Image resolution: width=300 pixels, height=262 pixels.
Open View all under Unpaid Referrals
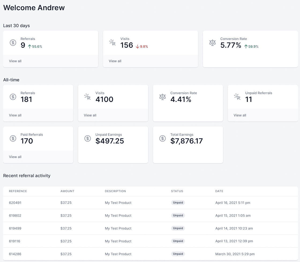coord(240,115)
